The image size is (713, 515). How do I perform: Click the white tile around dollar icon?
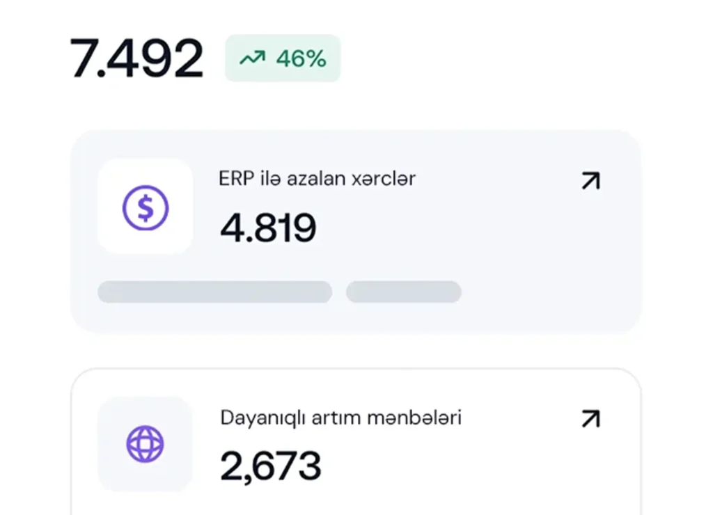point(111,173)
